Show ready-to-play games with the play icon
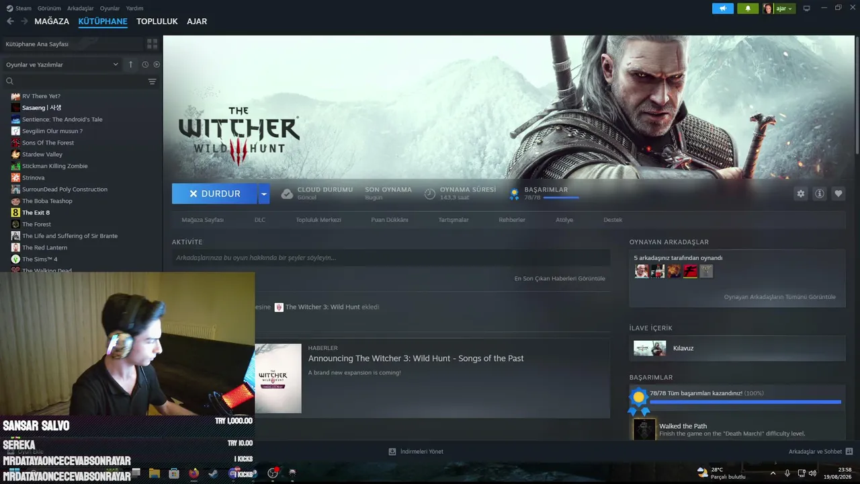Screen dimensions: 860x484 [157, 65]
